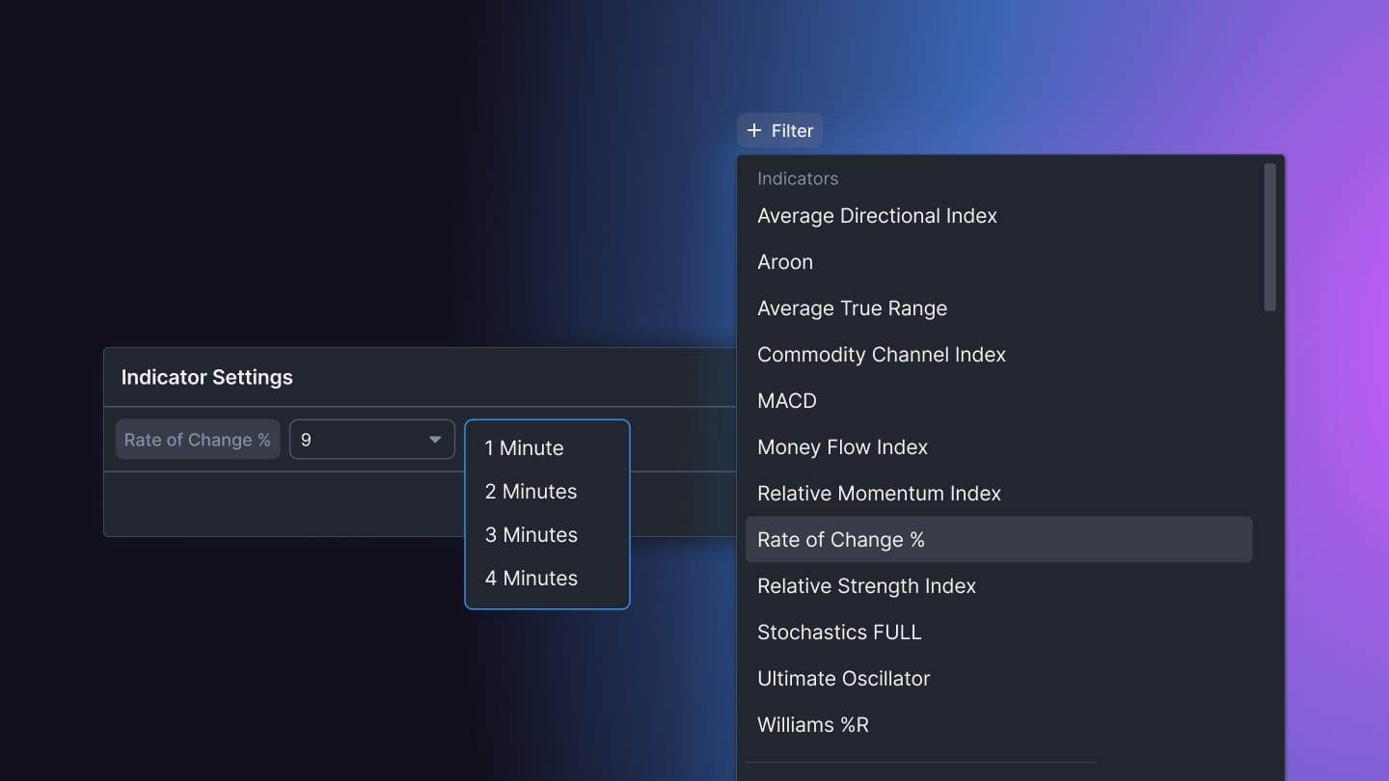1389x781 pixels.
Task: Click the plus icon on Filter button
Action: point(754,130)
